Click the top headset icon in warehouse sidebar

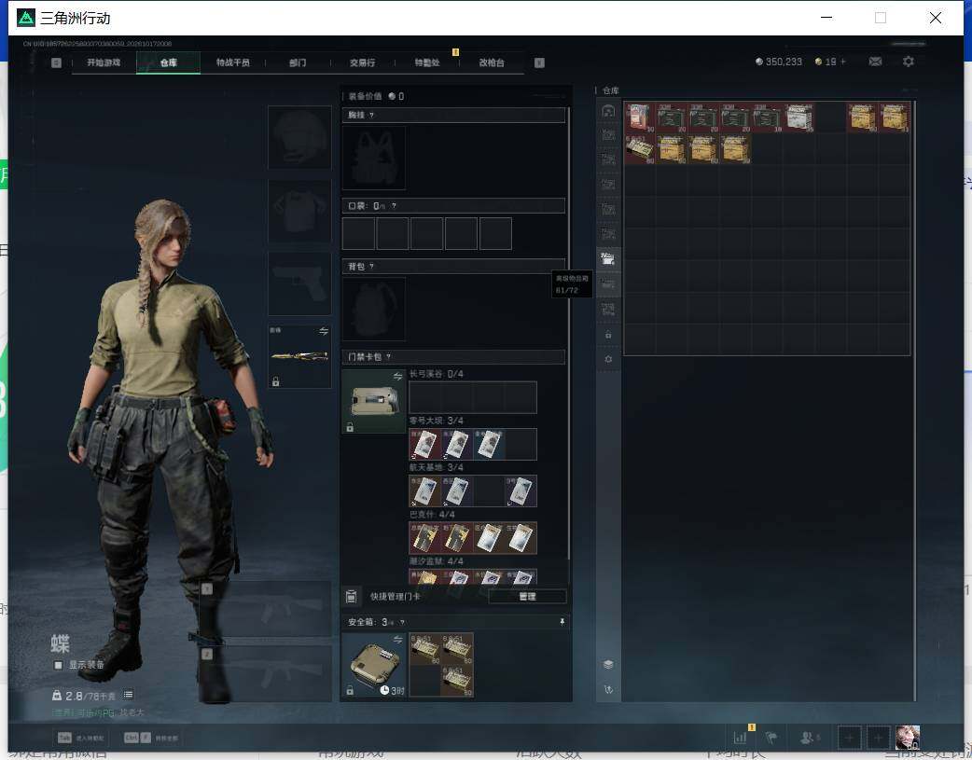608,110
